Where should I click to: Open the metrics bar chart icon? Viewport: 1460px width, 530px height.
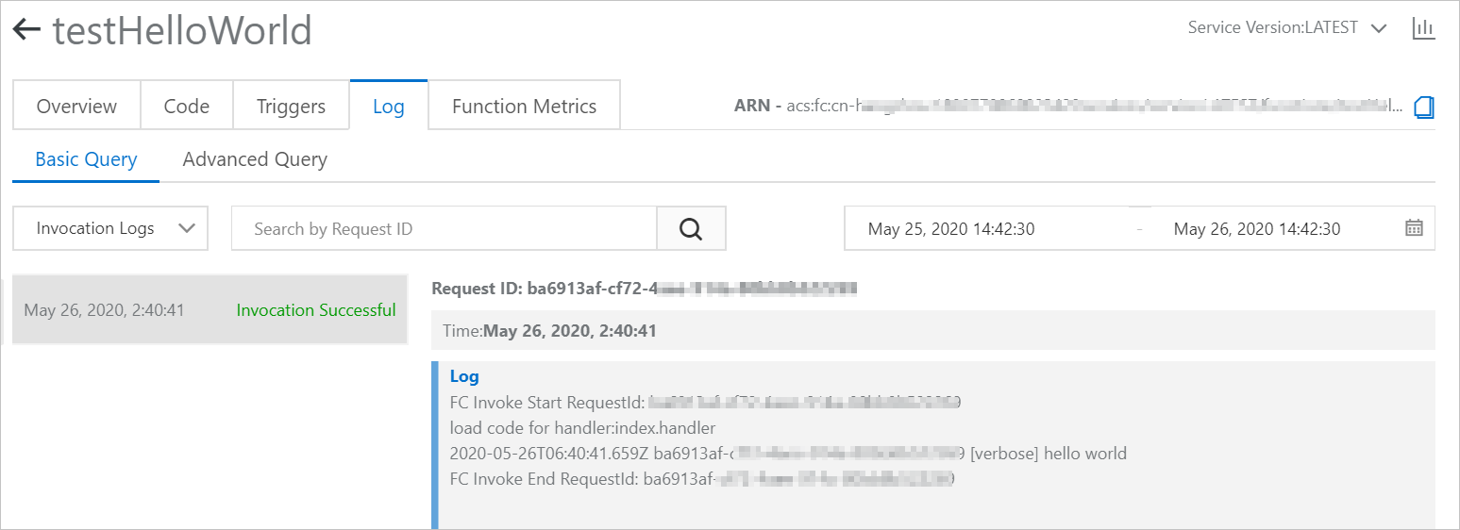(1422, 28)
